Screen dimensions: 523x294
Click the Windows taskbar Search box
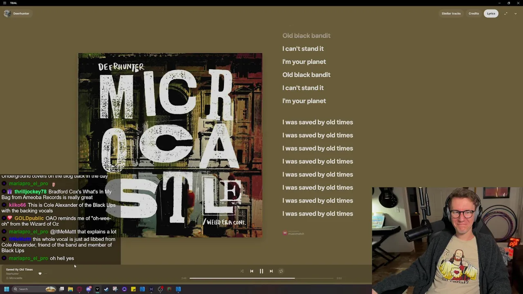pyautogui.click(x=34, y=289)
